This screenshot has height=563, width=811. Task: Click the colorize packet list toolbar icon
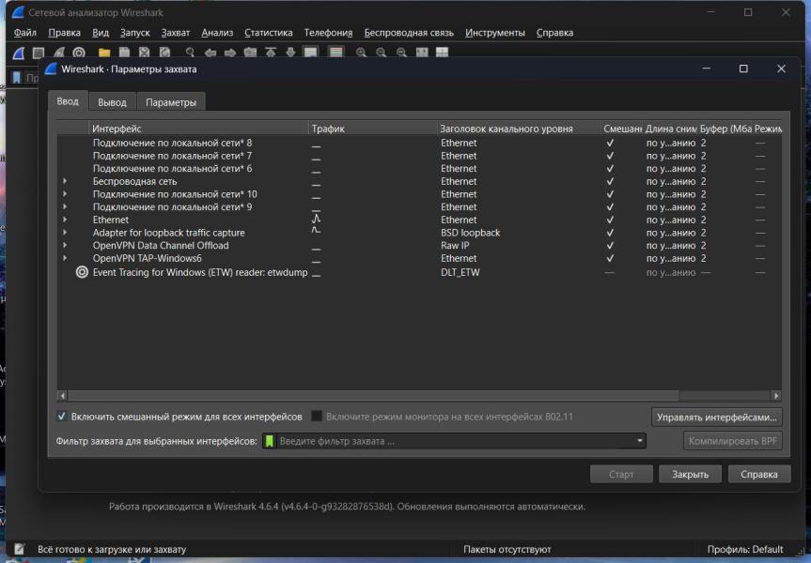click(x=335, y=53)
